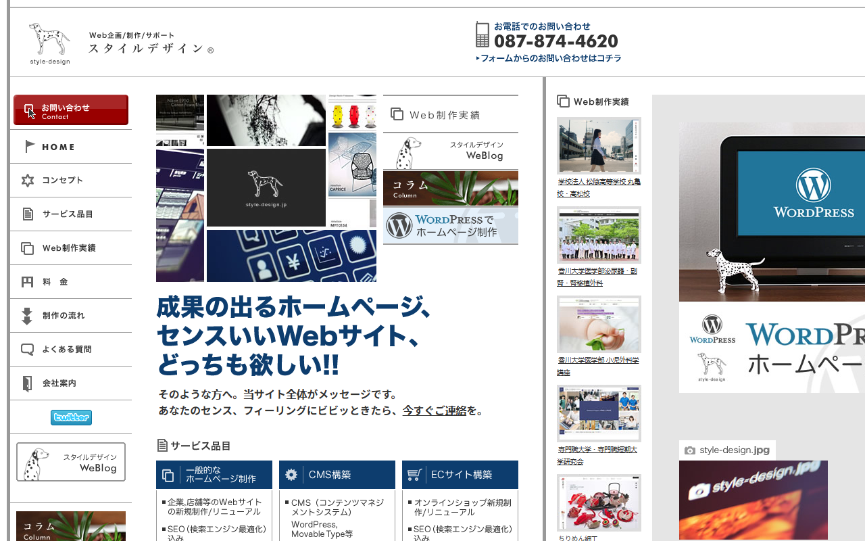This screenshot has width=865, height=541.
Task: Click the blue Twitter icon badge
Action: click(x=71, y=417)
